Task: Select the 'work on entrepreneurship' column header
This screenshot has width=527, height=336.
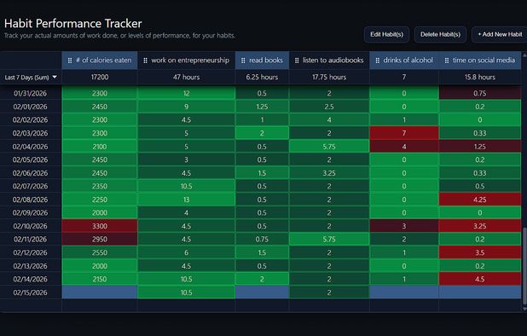Action: pyautogui.click(x=187, y=61)
